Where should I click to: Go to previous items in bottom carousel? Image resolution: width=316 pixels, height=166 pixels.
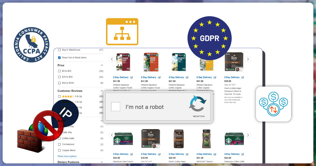(112, 135)
